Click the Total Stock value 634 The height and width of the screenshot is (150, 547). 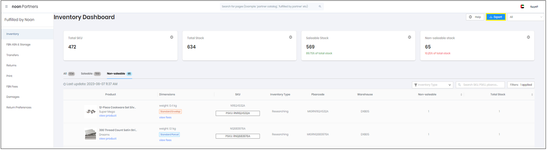tap(191, 47)
